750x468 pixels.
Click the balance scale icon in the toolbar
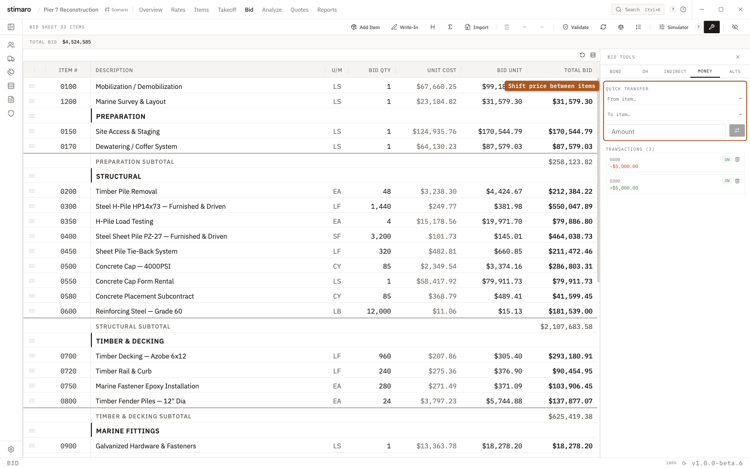621,27
